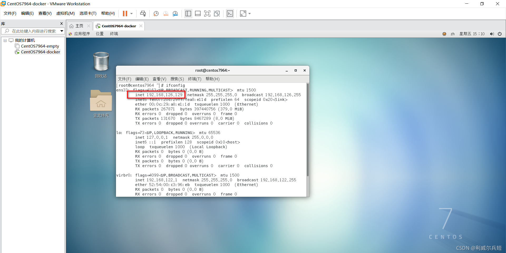
Task: Revert virtual machine to snapshot icon
Action: [166, 13]
